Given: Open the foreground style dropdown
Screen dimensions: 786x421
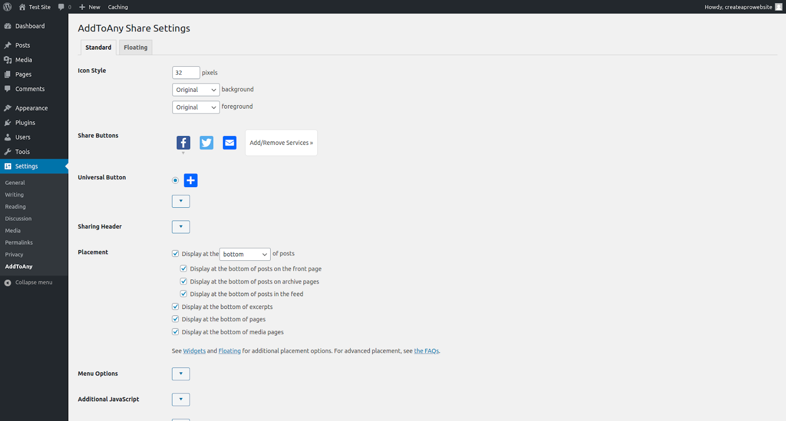Looking at the screenshot, I should [196, 107].
